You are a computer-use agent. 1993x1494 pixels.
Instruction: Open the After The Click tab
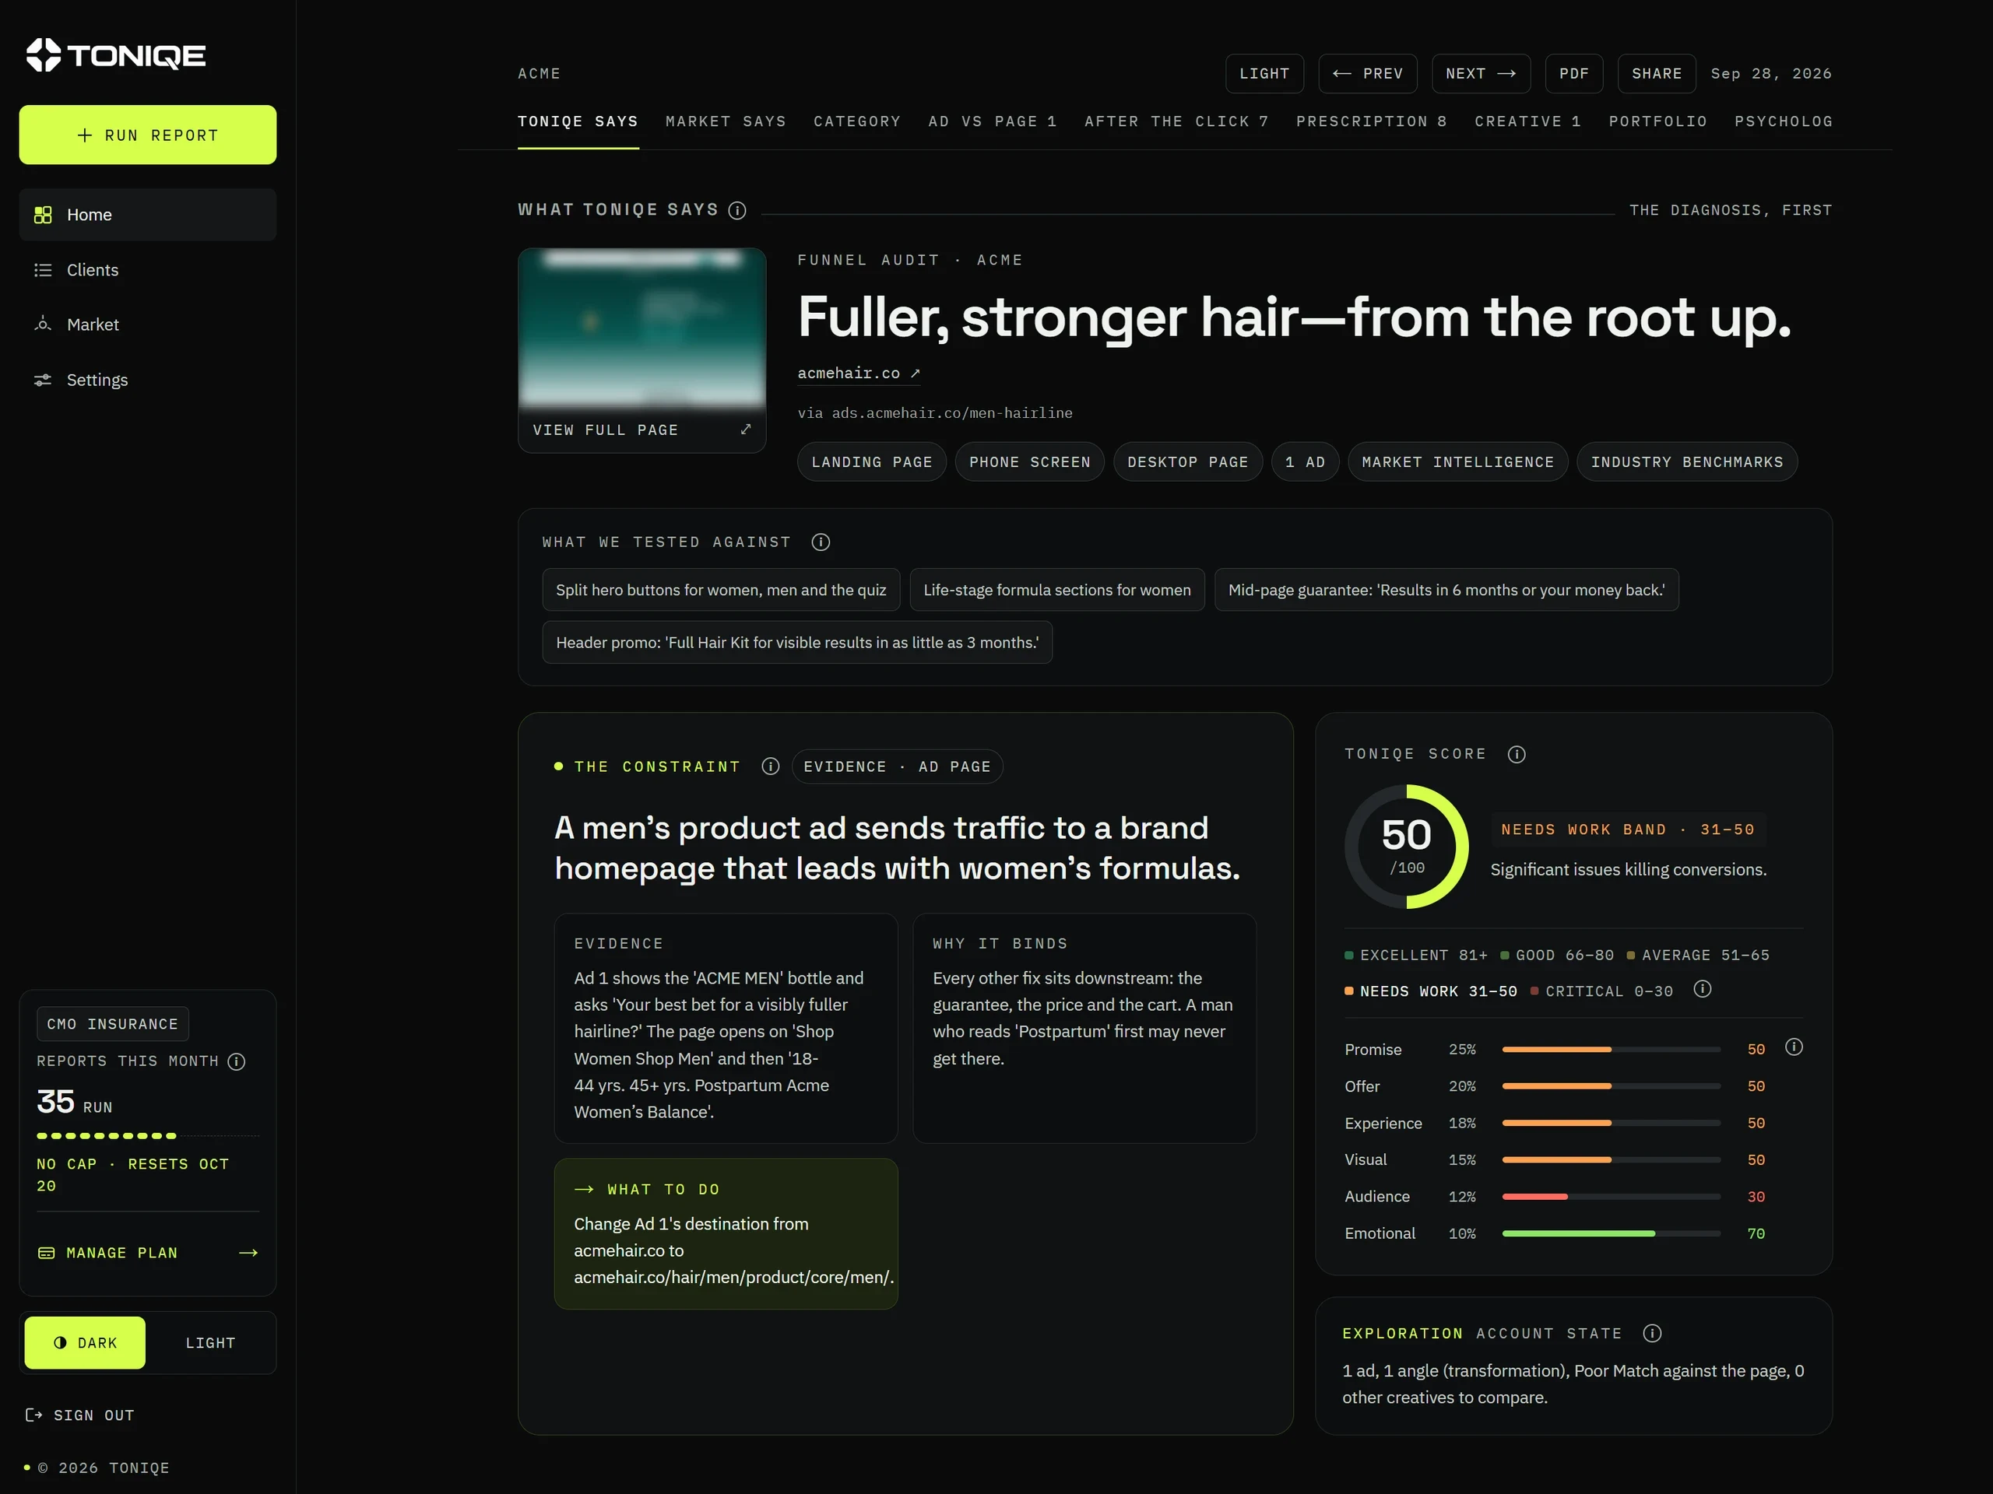click(1176, 121)
